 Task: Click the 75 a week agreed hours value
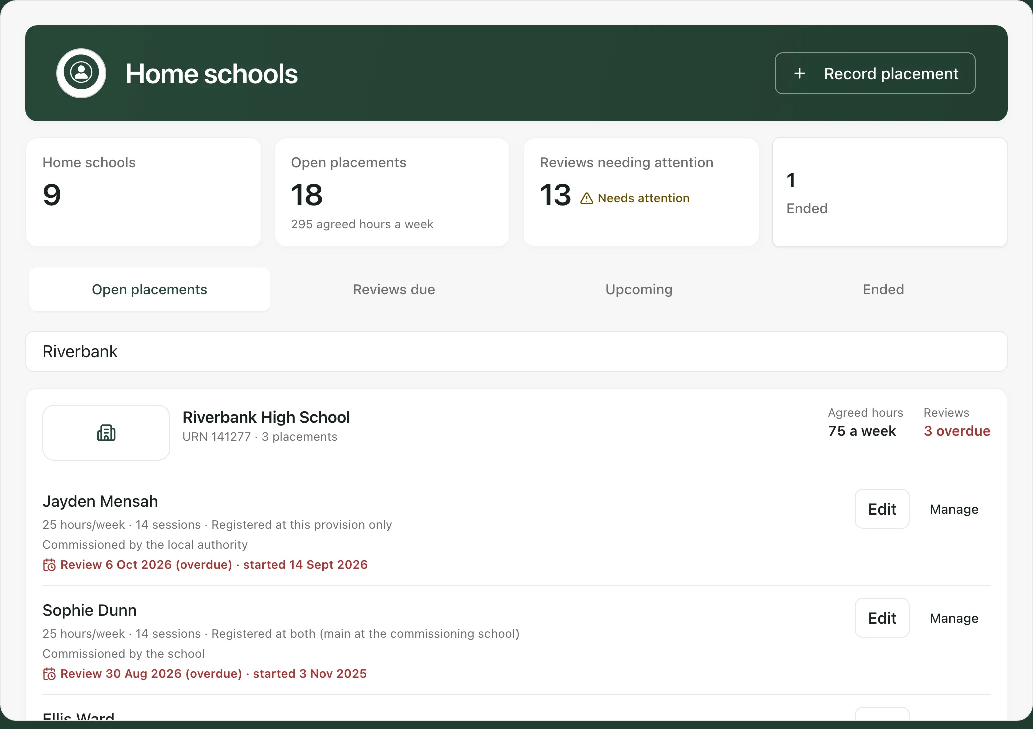click(862, 431)
